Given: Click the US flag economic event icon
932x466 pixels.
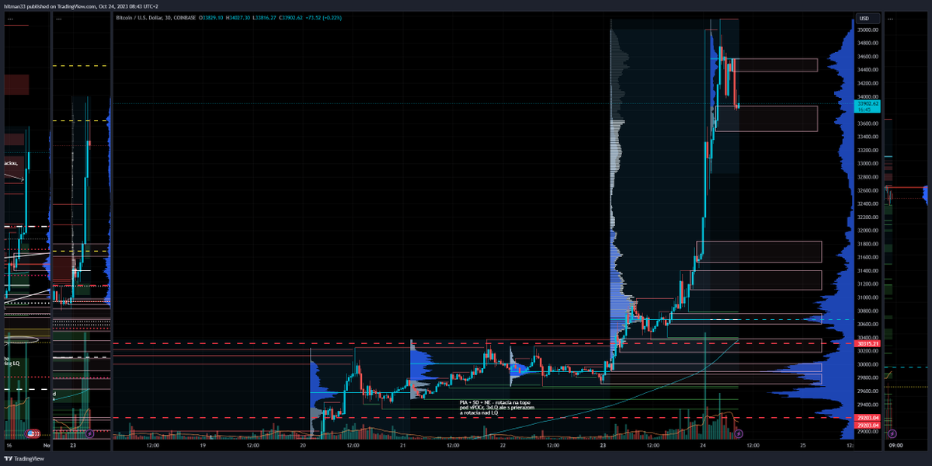Looking at the screenshot, I should [33, 433].
